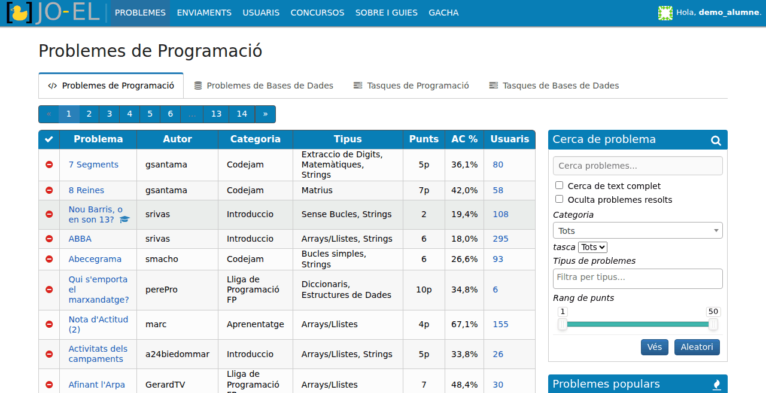Select Problemes de Programació tab
766x393 pixels.
[x=111, y=86]
